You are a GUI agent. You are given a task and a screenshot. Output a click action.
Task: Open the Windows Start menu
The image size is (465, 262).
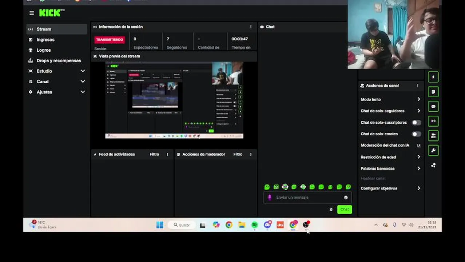click(160, 225)
